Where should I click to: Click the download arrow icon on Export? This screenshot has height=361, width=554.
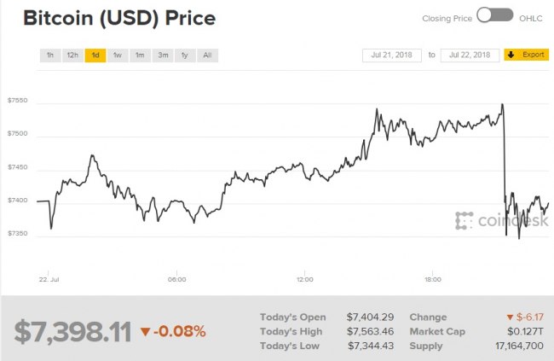tap(511, 55)
